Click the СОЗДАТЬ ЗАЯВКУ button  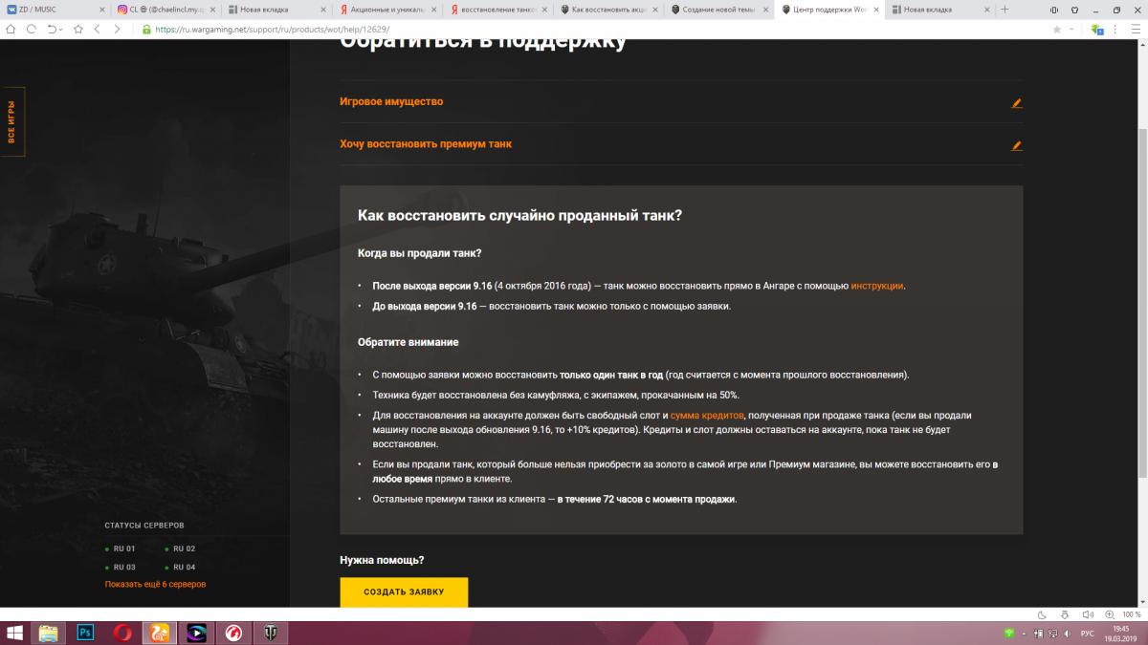404,591
